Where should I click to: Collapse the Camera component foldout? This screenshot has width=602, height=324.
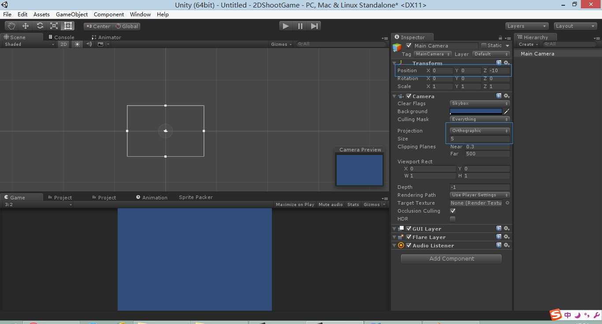click(394, 96)
